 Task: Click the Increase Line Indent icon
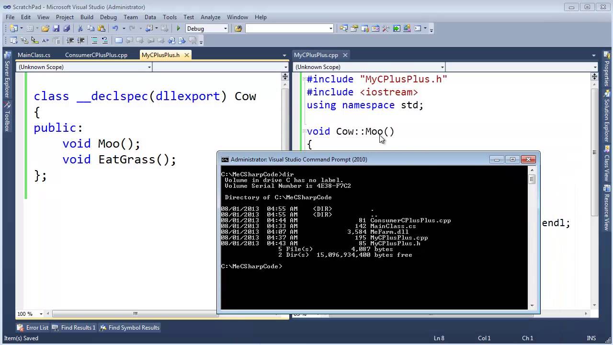pos(81,40)
